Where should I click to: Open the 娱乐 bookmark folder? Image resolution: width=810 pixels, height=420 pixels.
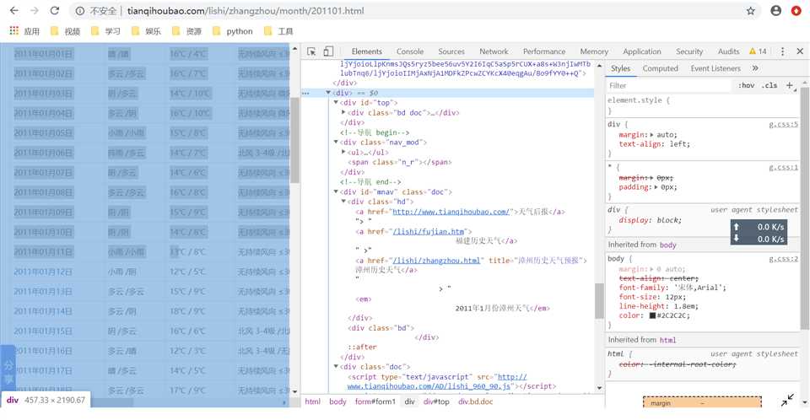pos(146,31)
